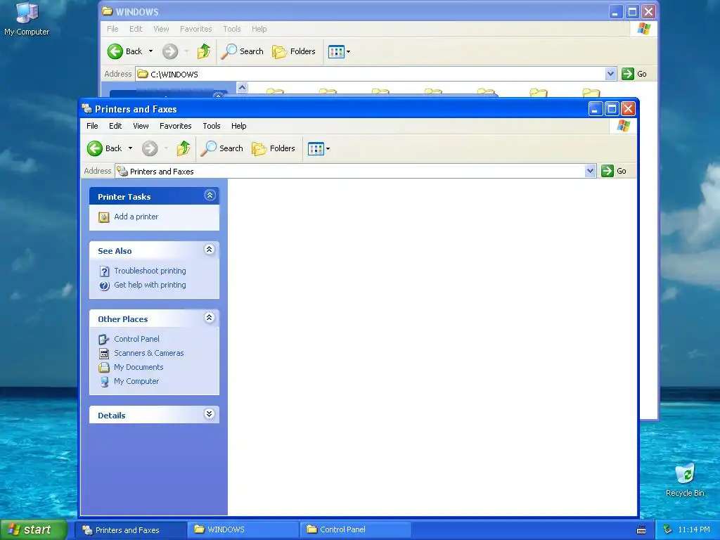Open Get help with printing link
720x540 pixels.
click(x=150, y=285)
